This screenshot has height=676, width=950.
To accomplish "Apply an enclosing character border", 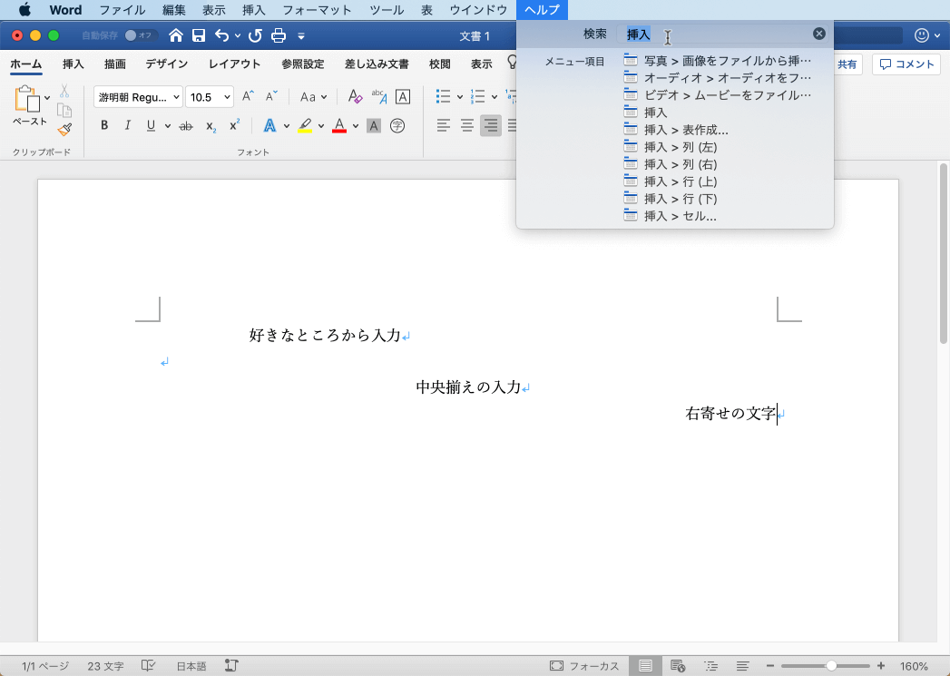I will pos(402,96).
